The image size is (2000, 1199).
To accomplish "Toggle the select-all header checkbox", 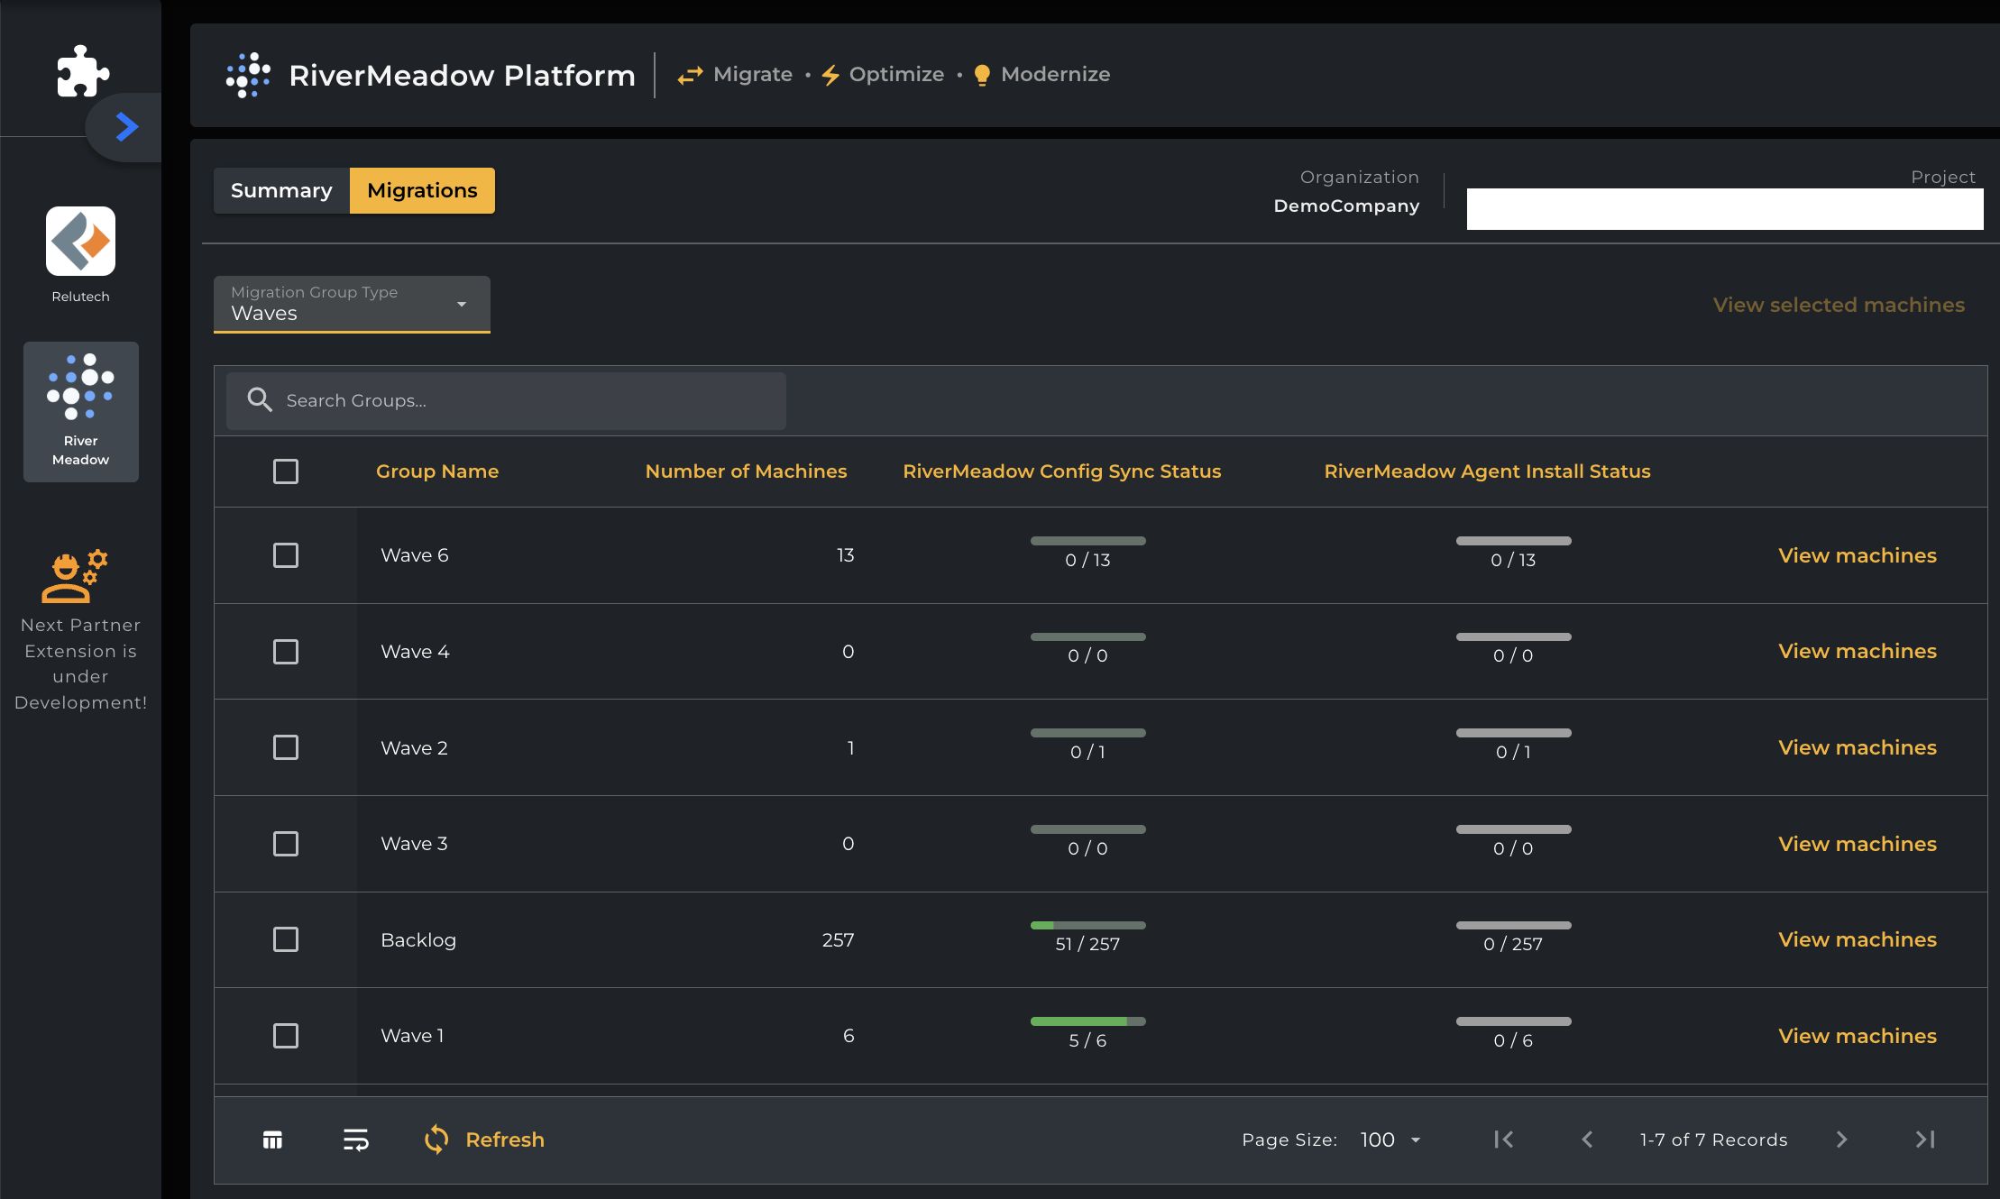I will (x=286, y=471).
